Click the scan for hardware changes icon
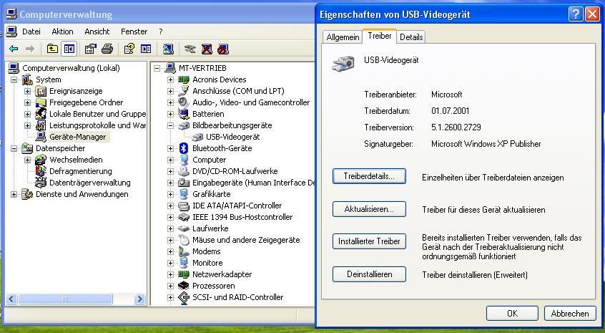The image size is (605, 333). coord(168,49)
